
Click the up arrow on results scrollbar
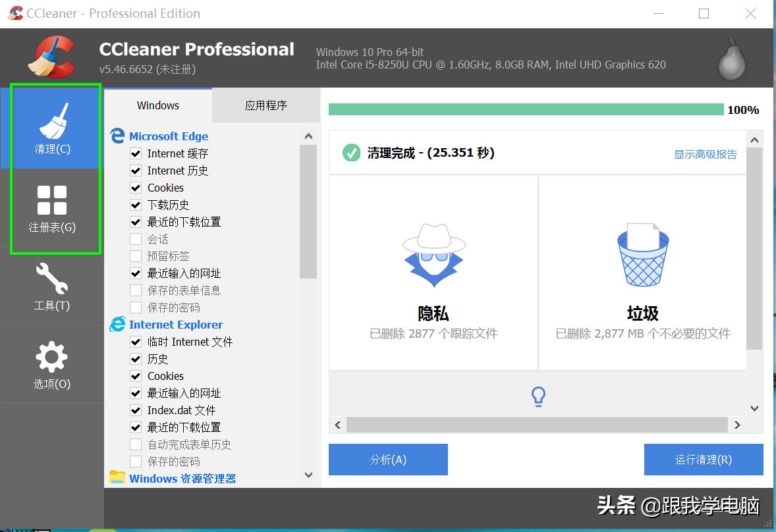755,139
